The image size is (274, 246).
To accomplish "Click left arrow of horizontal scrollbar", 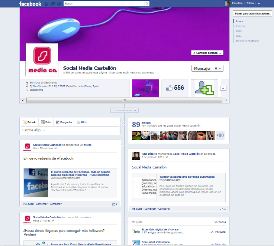I will coord(23,100).
